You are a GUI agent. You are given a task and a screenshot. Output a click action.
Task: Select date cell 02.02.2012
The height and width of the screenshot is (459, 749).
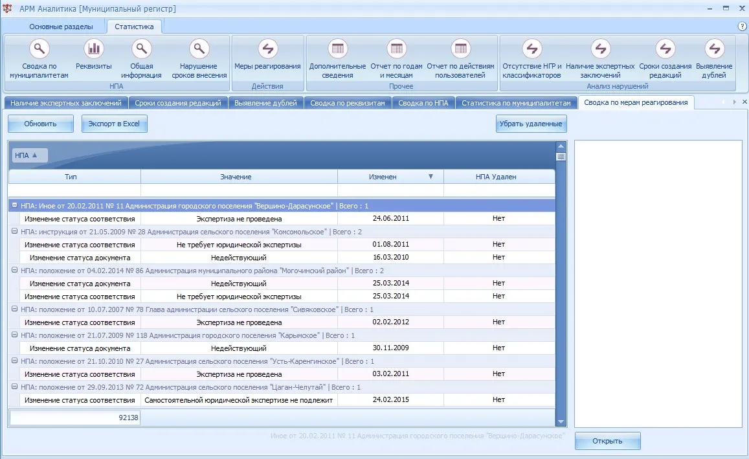tap(391, 322)
